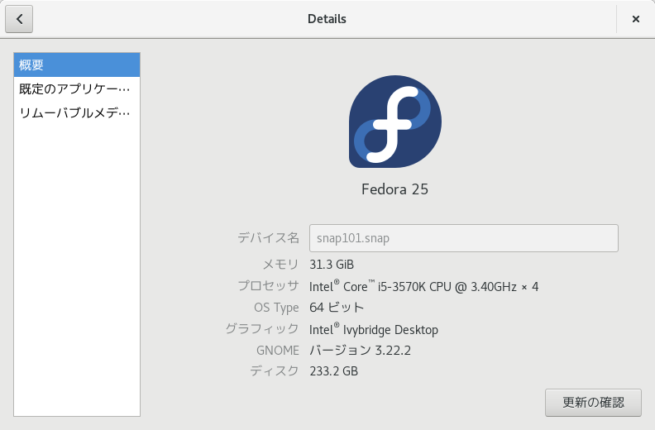Select the 31.3 GiB memory value
Viewport: 655px width, 430px height.
click(332, 265)
